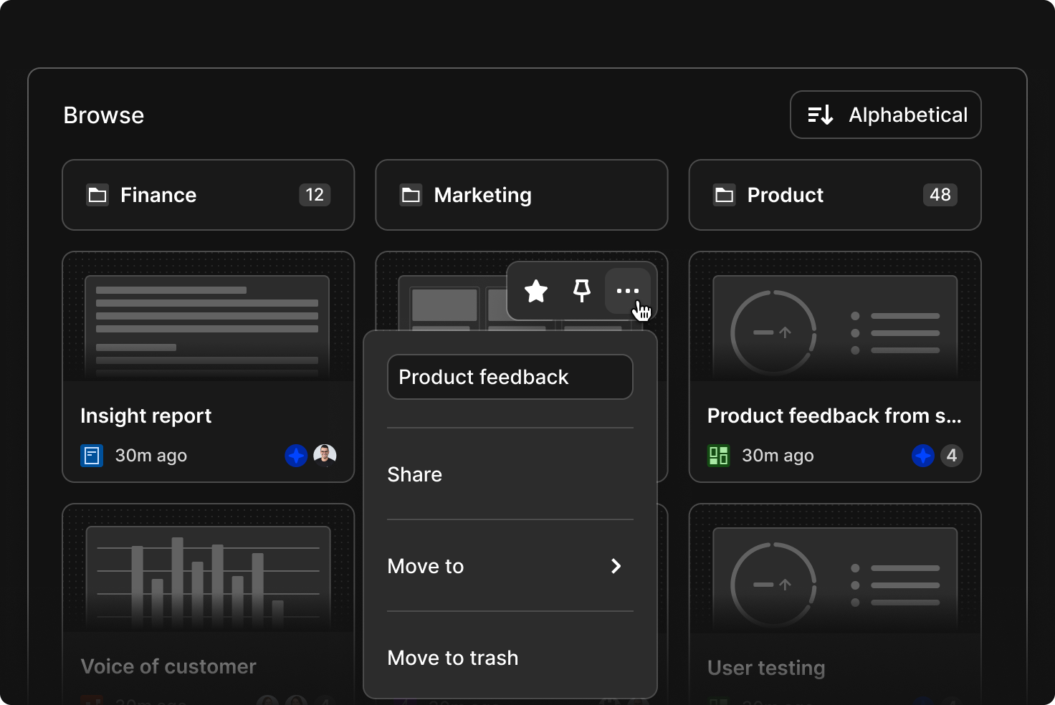
Task: Select Share from the context menu
Action: pyautogui.click(x=414, y=474)
